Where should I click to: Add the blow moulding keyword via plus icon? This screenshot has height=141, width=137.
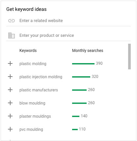(10, 103)
